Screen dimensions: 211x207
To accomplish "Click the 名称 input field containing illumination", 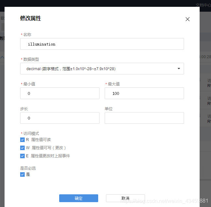I will (102, 44).
